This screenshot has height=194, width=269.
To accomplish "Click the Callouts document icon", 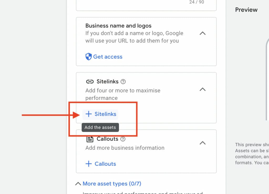I will [90, 139].
